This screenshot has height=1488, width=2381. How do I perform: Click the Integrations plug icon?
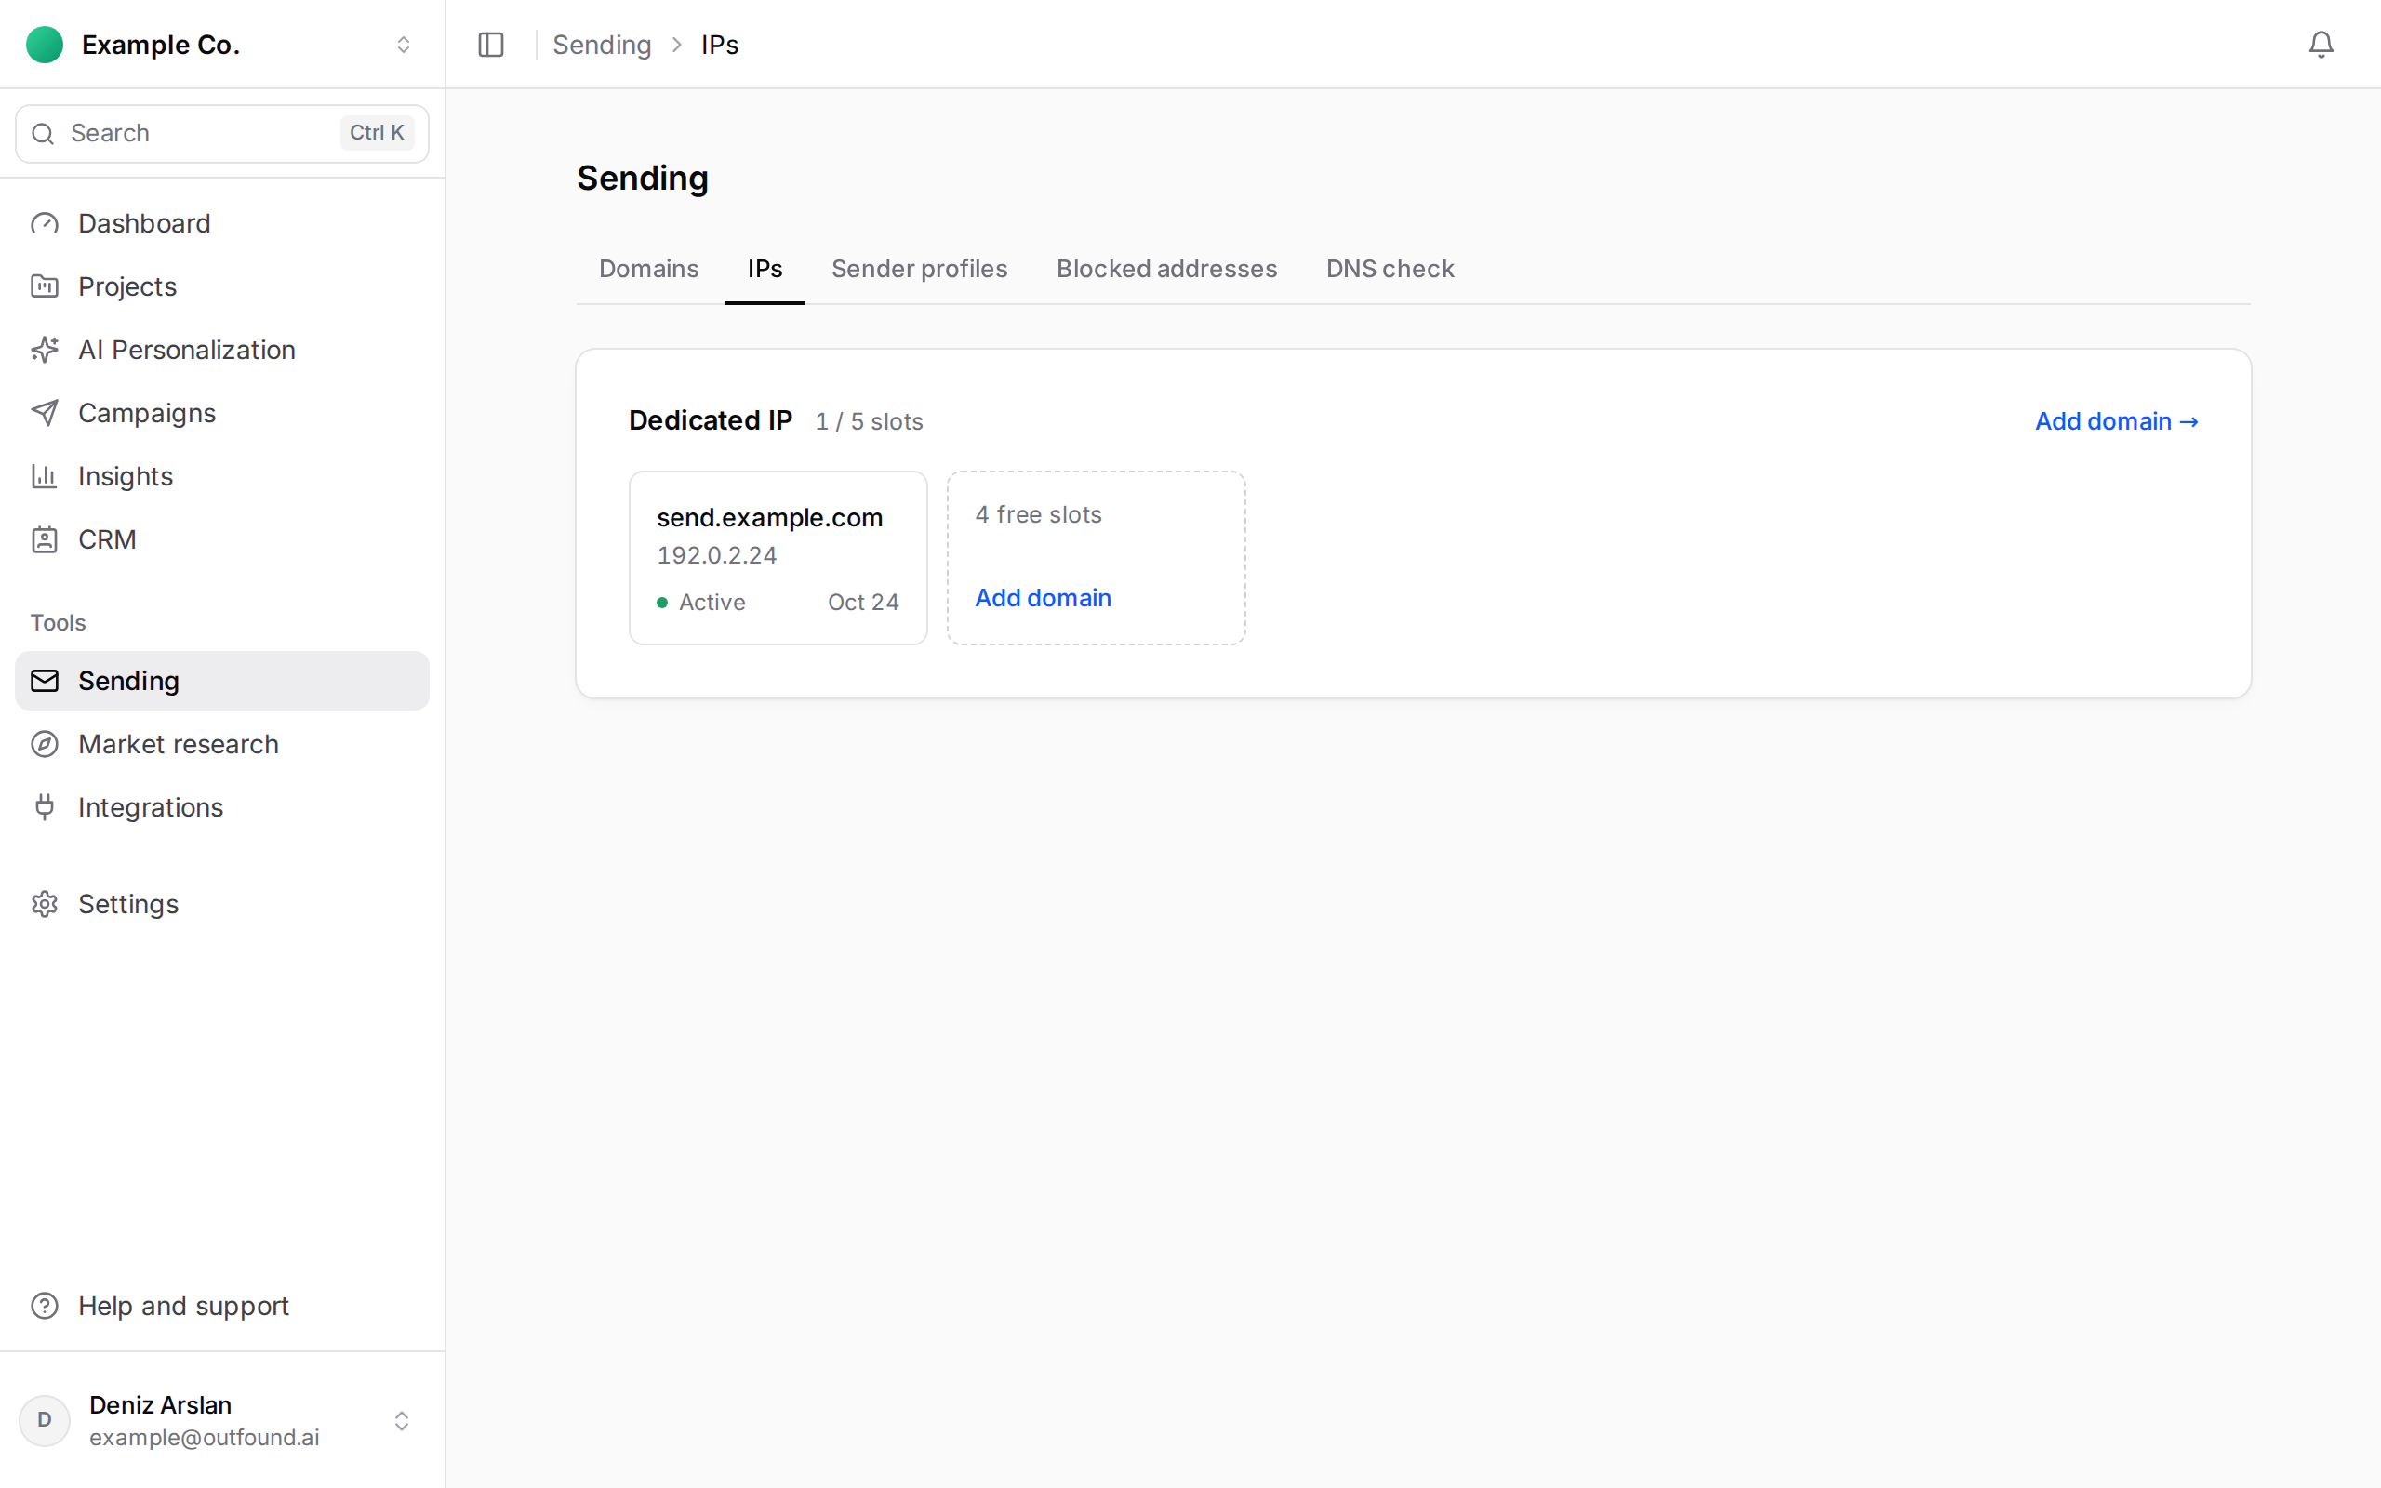click(x=45, y=807)
